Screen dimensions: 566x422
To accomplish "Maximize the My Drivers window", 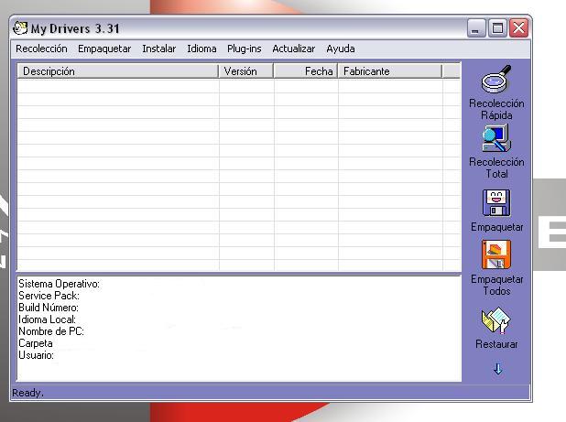I will point(497,27).
